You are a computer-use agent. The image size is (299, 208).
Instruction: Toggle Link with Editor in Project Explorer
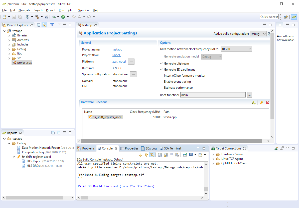tap(45, 25)
